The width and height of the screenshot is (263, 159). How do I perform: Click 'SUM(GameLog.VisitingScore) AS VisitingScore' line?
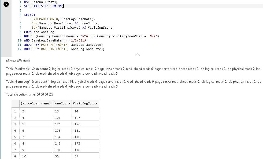pos(72,28)
